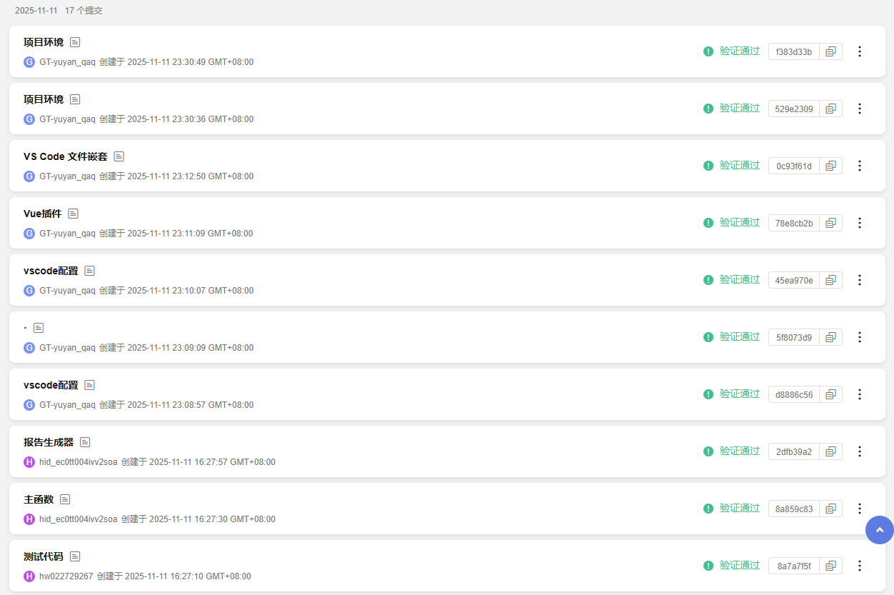Open more options menu for 0c93f61d commit
This screenshot has width=894, height=595.
860,166
